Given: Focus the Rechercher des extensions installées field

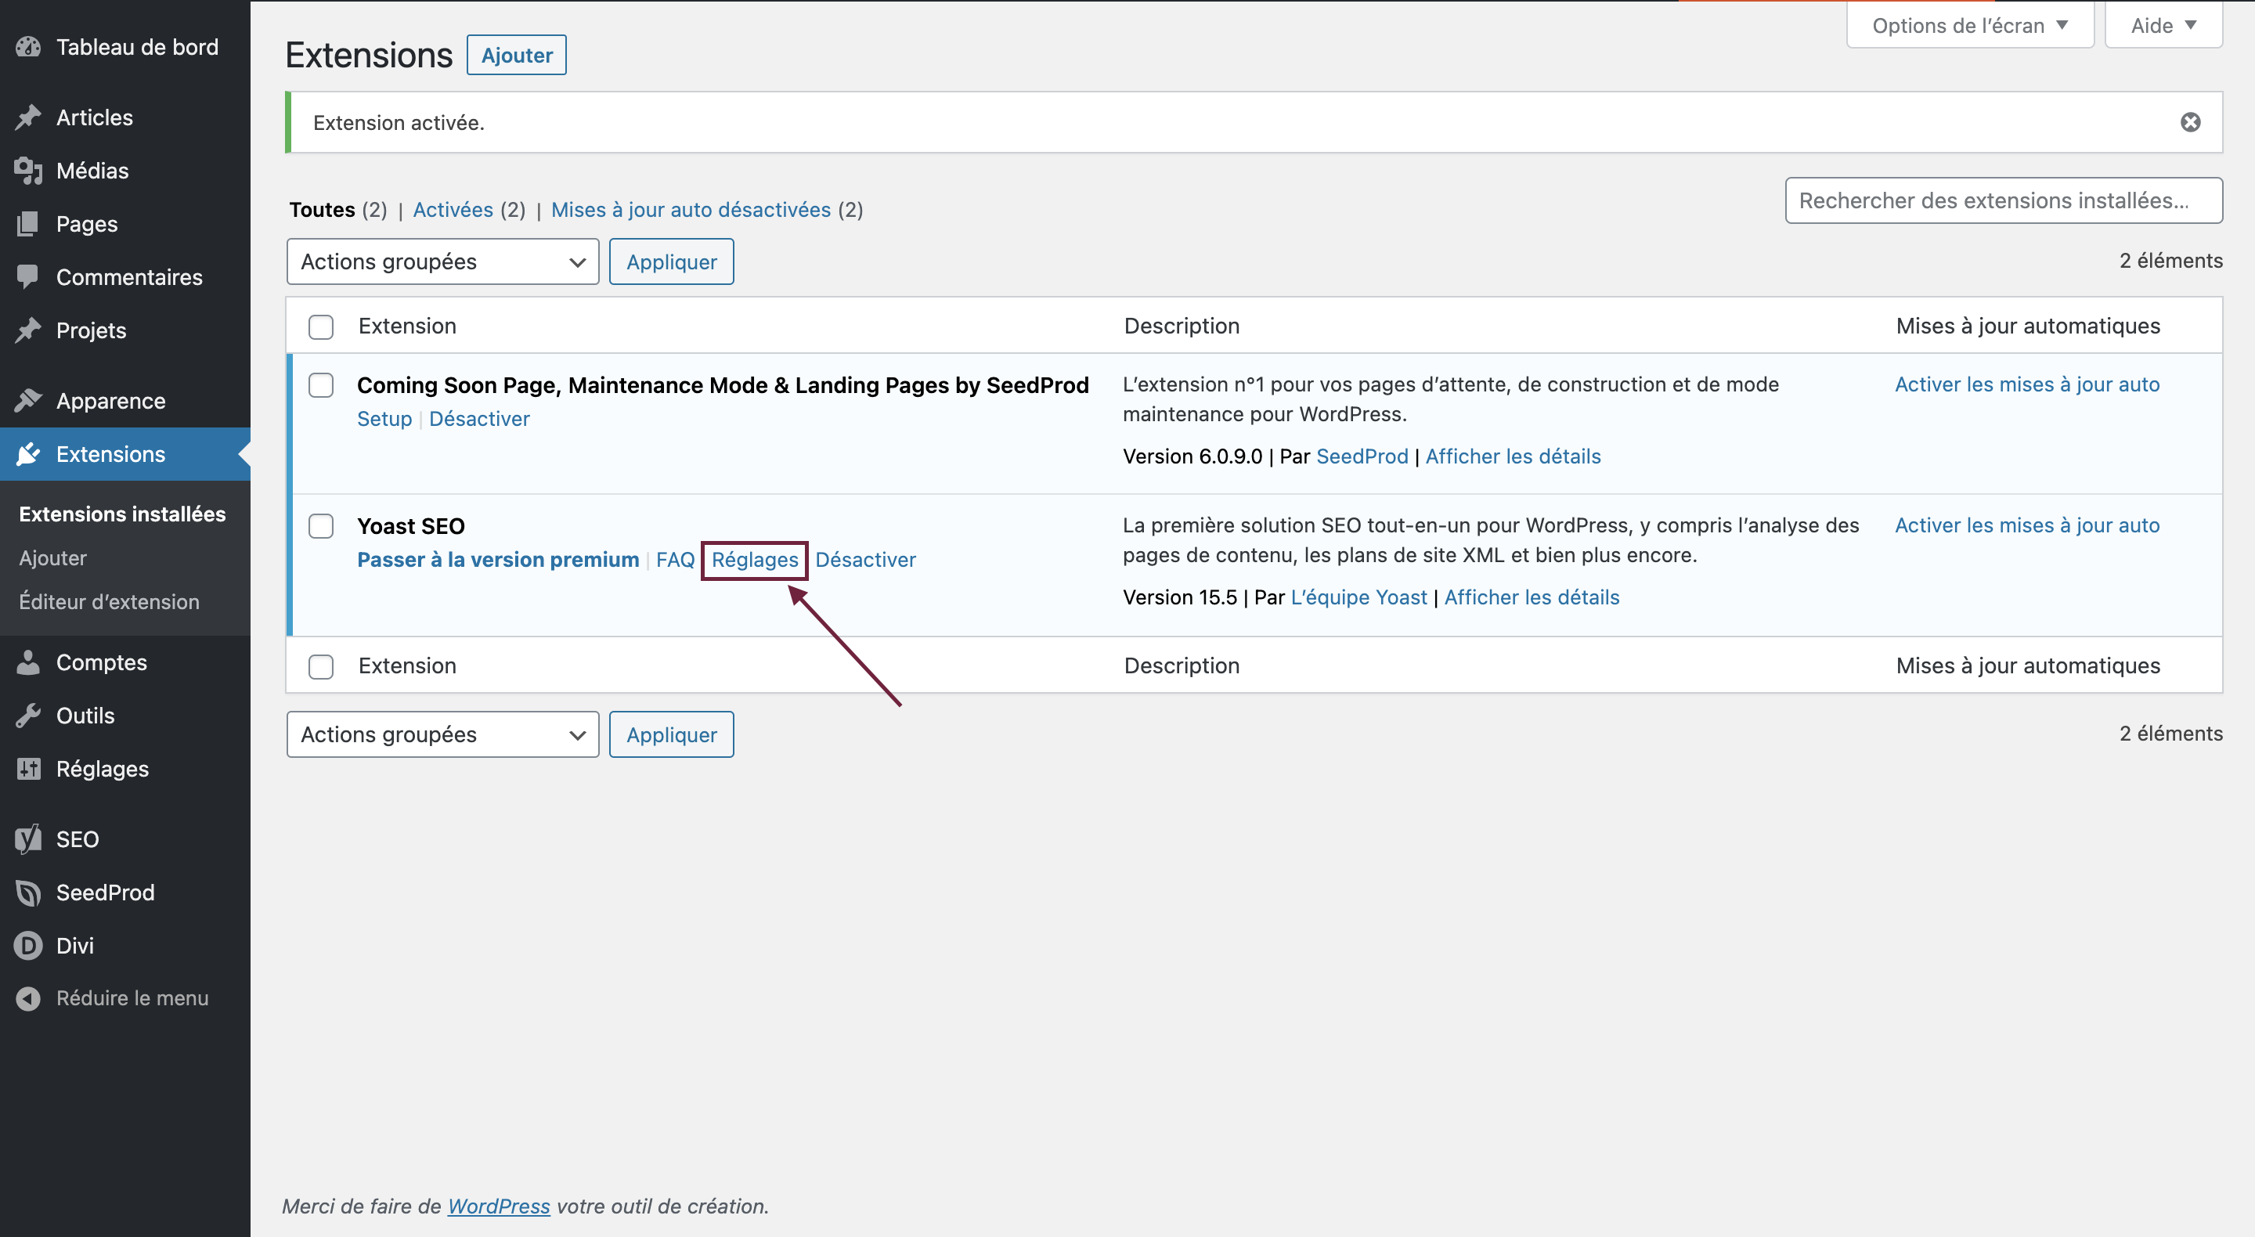Looking at the screenshot, I should tap(2004, 200).
